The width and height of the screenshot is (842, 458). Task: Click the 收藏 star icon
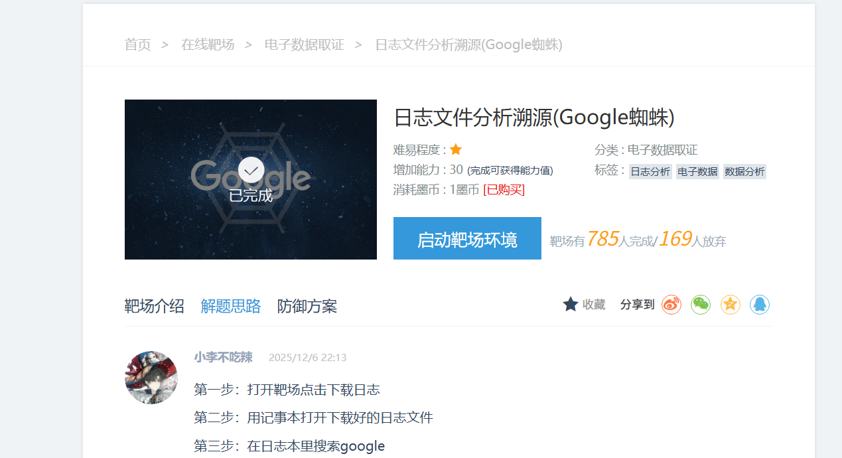coord(571,304)
